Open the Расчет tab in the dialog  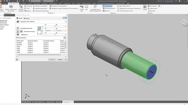tap(26, 18)
